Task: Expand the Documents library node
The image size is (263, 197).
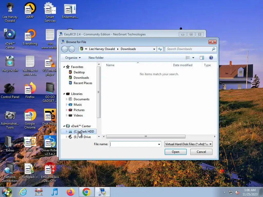Action: (x=67, y=99)
